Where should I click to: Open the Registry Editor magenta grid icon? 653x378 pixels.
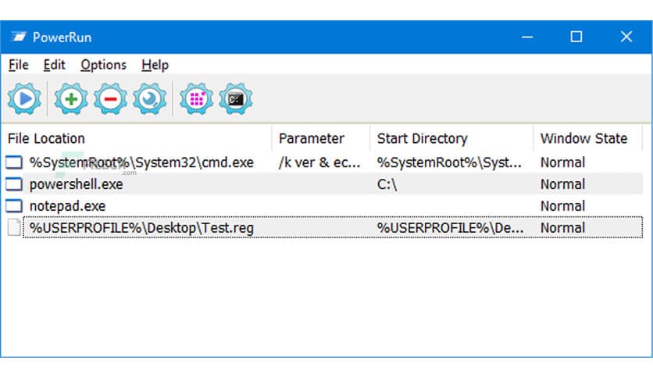pos(197,98)
